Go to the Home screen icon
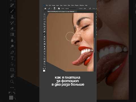136x102 pixels. tap(45, 8)
